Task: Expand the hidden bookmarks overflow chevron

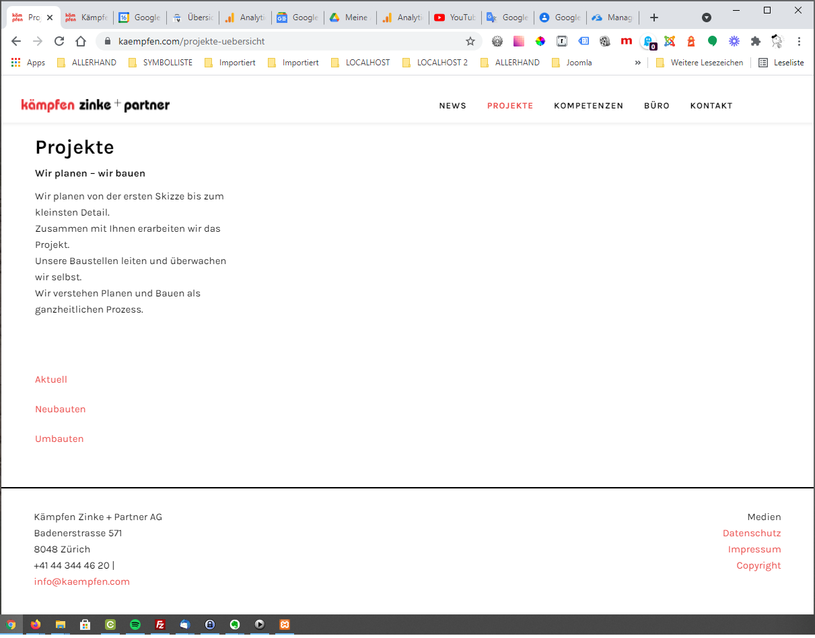Action: click(637, 63)
